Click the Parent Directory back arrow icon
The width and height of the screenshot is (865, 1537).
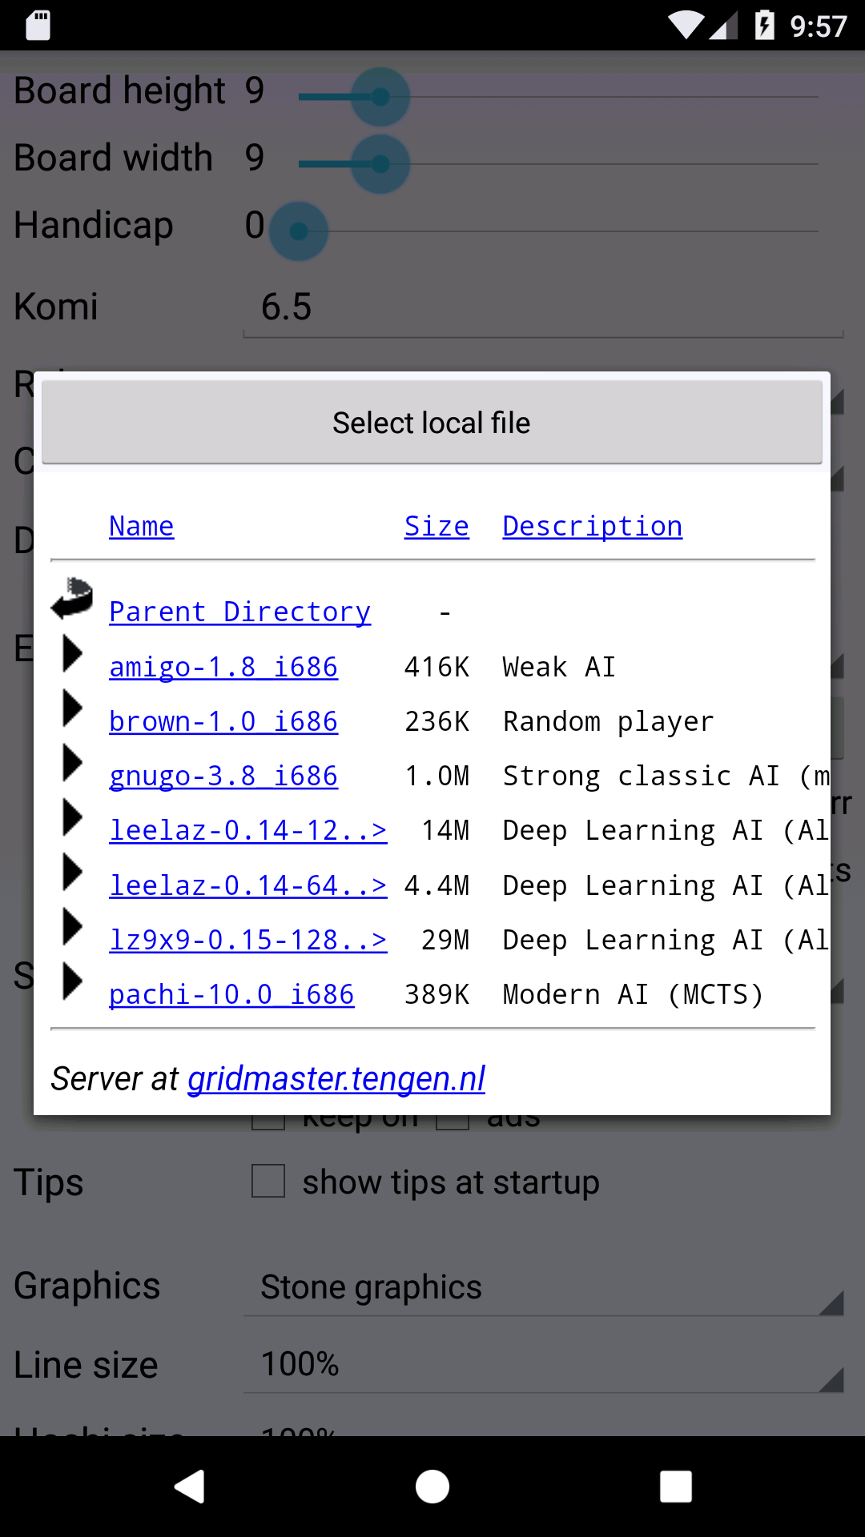(72, 598)
